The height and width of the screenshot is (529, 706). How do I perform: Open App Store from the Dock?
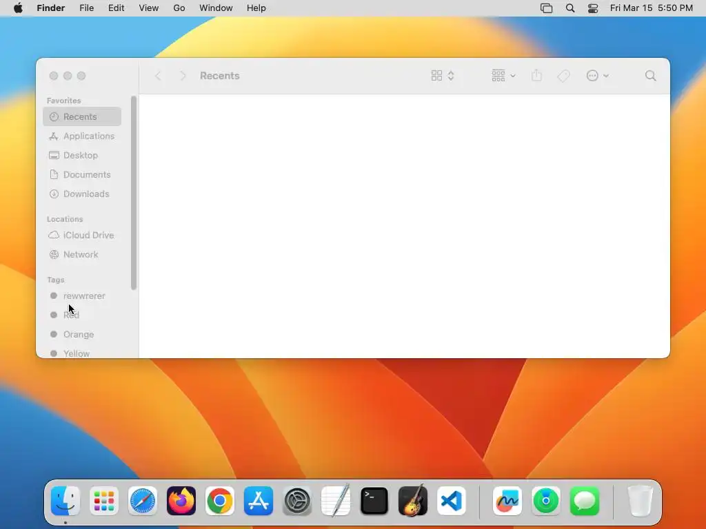[259, 501]
